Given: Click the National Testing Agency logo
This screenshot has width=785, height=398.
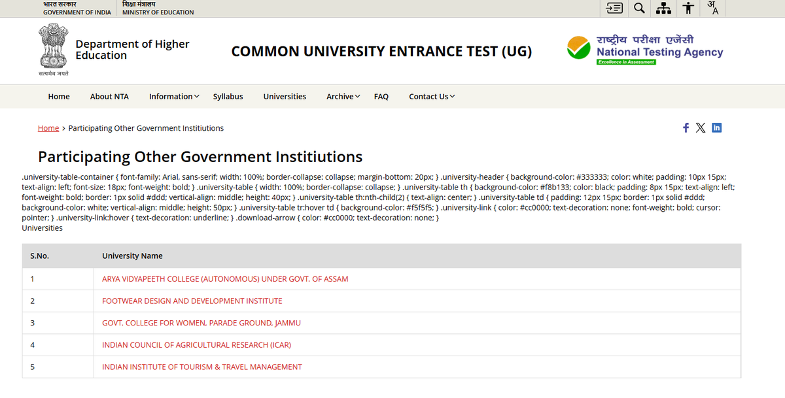Looking at the screenshot, I should click(645, 50).
